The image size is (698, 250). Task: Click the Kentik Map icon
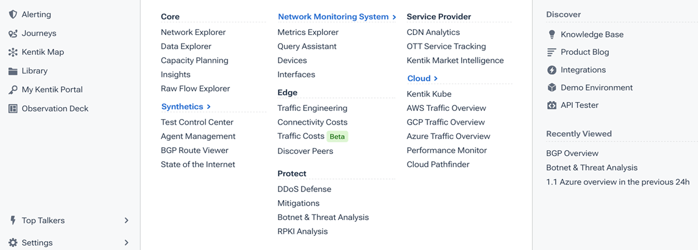pos(13,52)
